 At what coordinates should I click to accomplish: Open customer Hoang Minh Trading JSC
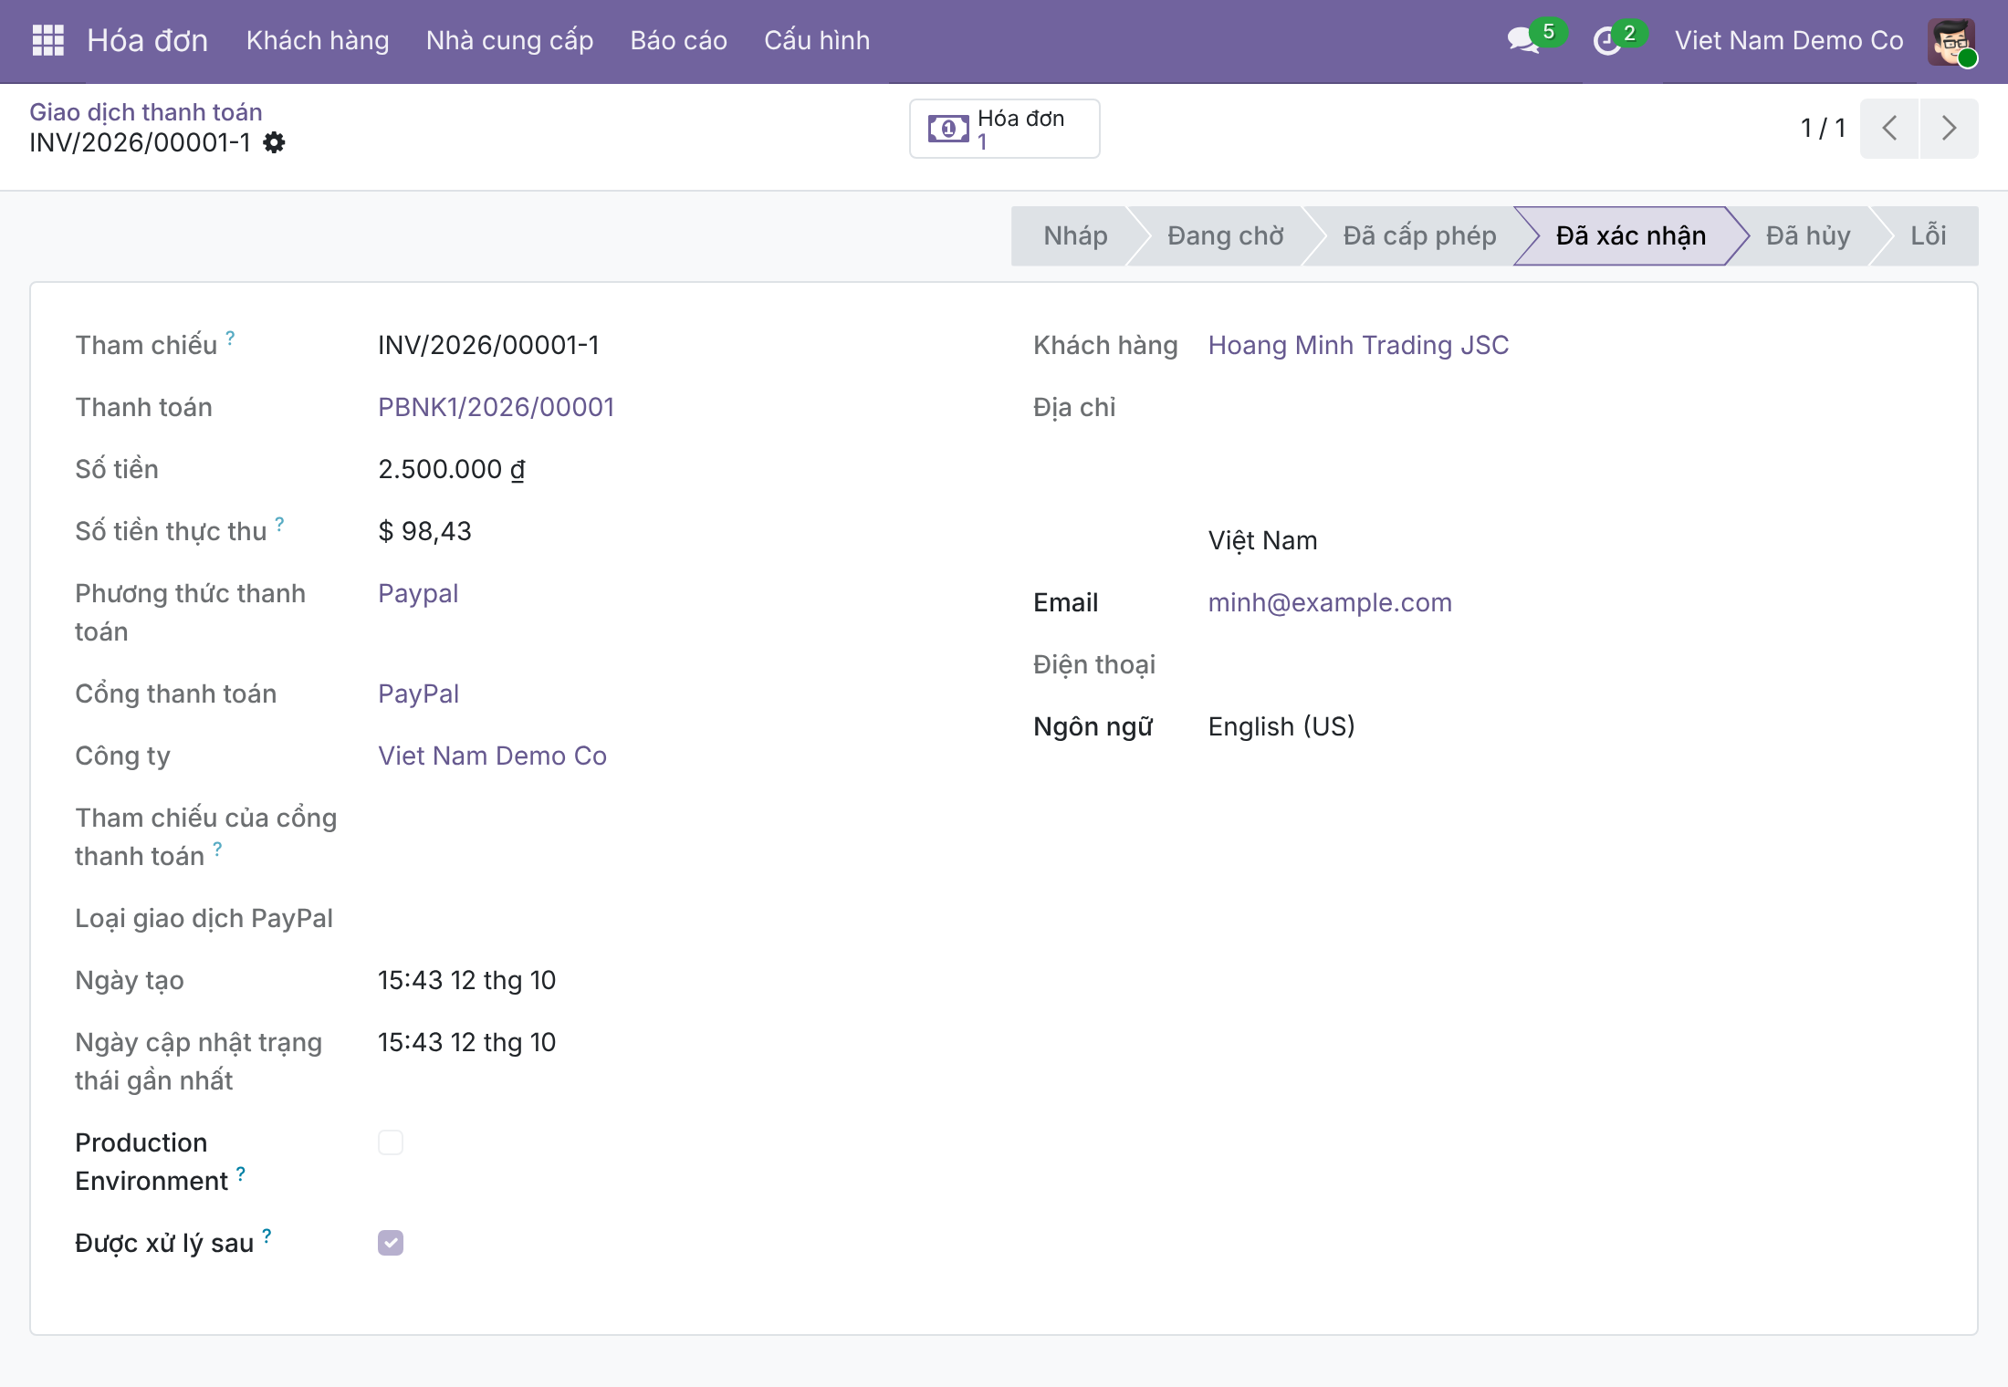click(x=1358, y=345)
